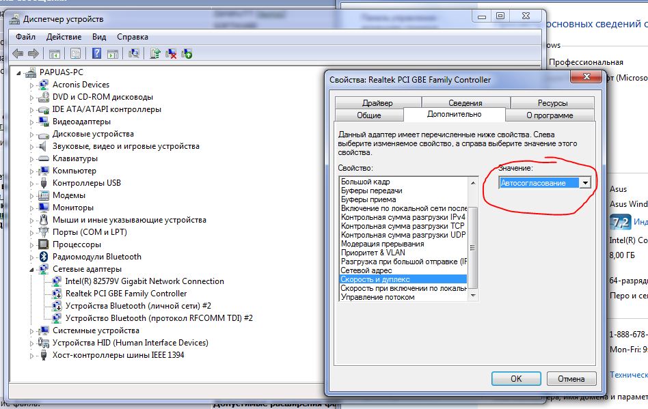The height and width of the screenshot is (409, 648).
Task: Click the Отмена button
Action: coord(571,378)
